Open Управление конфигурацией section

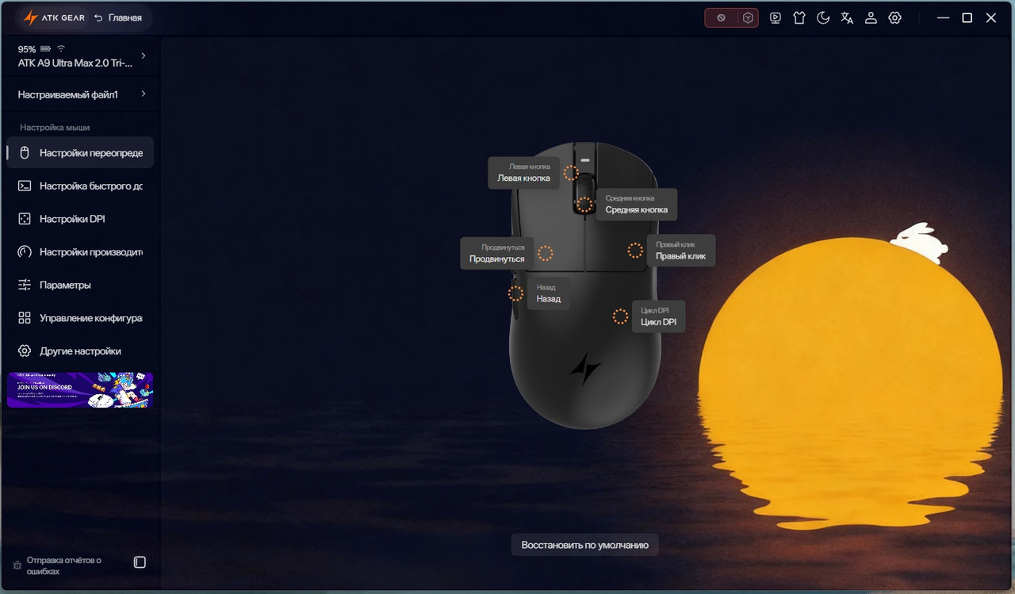80,318
